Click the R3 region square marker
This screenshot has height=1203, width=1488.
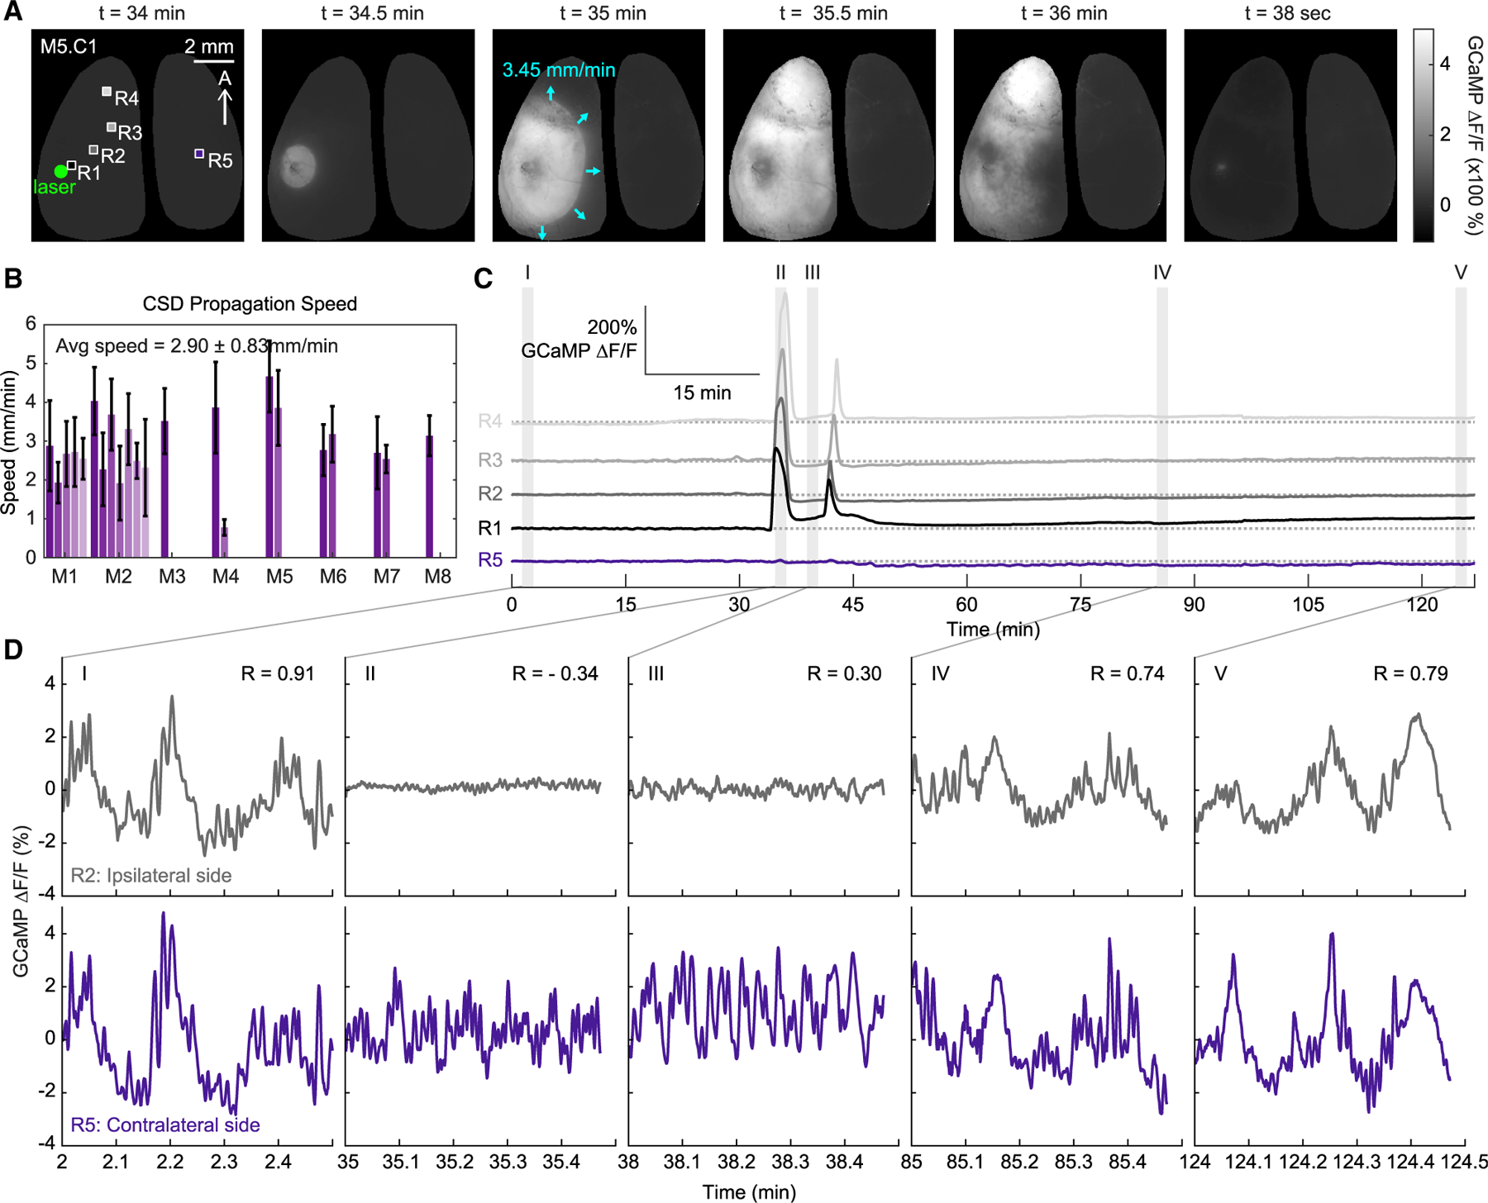point(111,127)
